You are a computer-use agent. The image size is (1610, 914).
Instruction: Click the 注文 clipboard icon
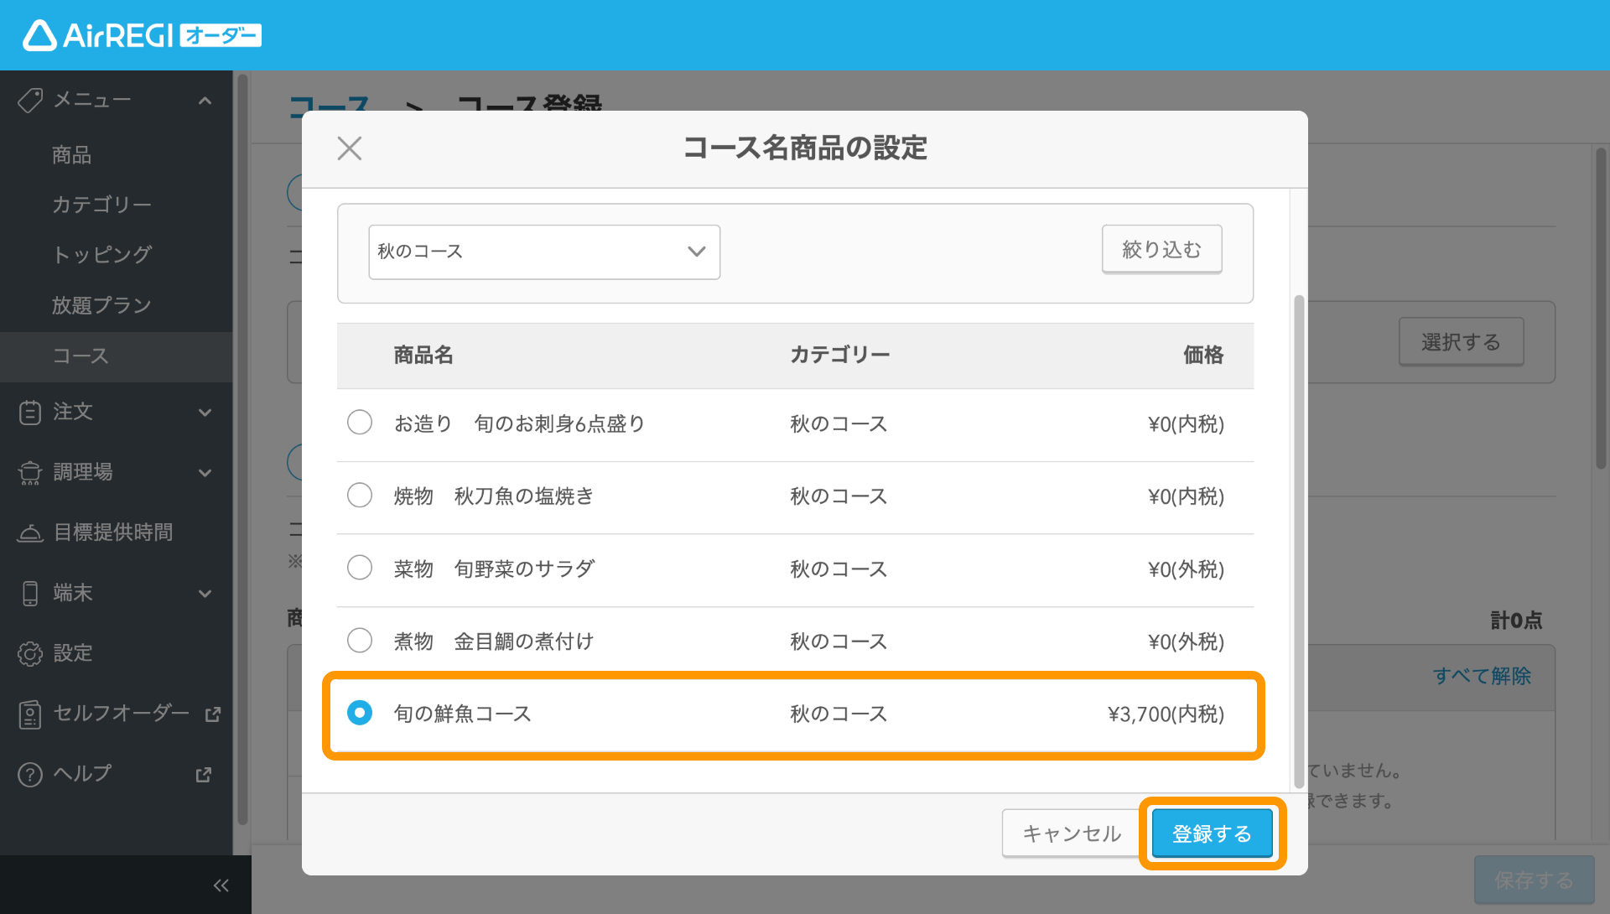(30, 412)
